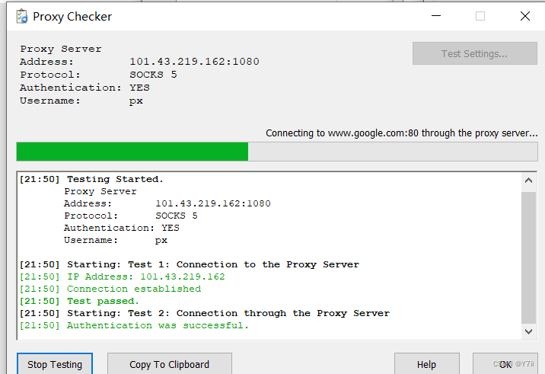The image size is (545, 374).
Task: Click the Proxy Checker app icon in title bar
Action: (22, 16)
